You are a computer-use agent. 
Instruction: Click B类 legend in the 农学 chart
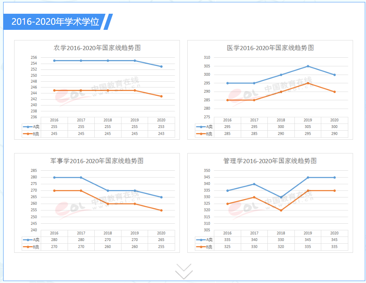pyautogui.click(x=31, y=134)
